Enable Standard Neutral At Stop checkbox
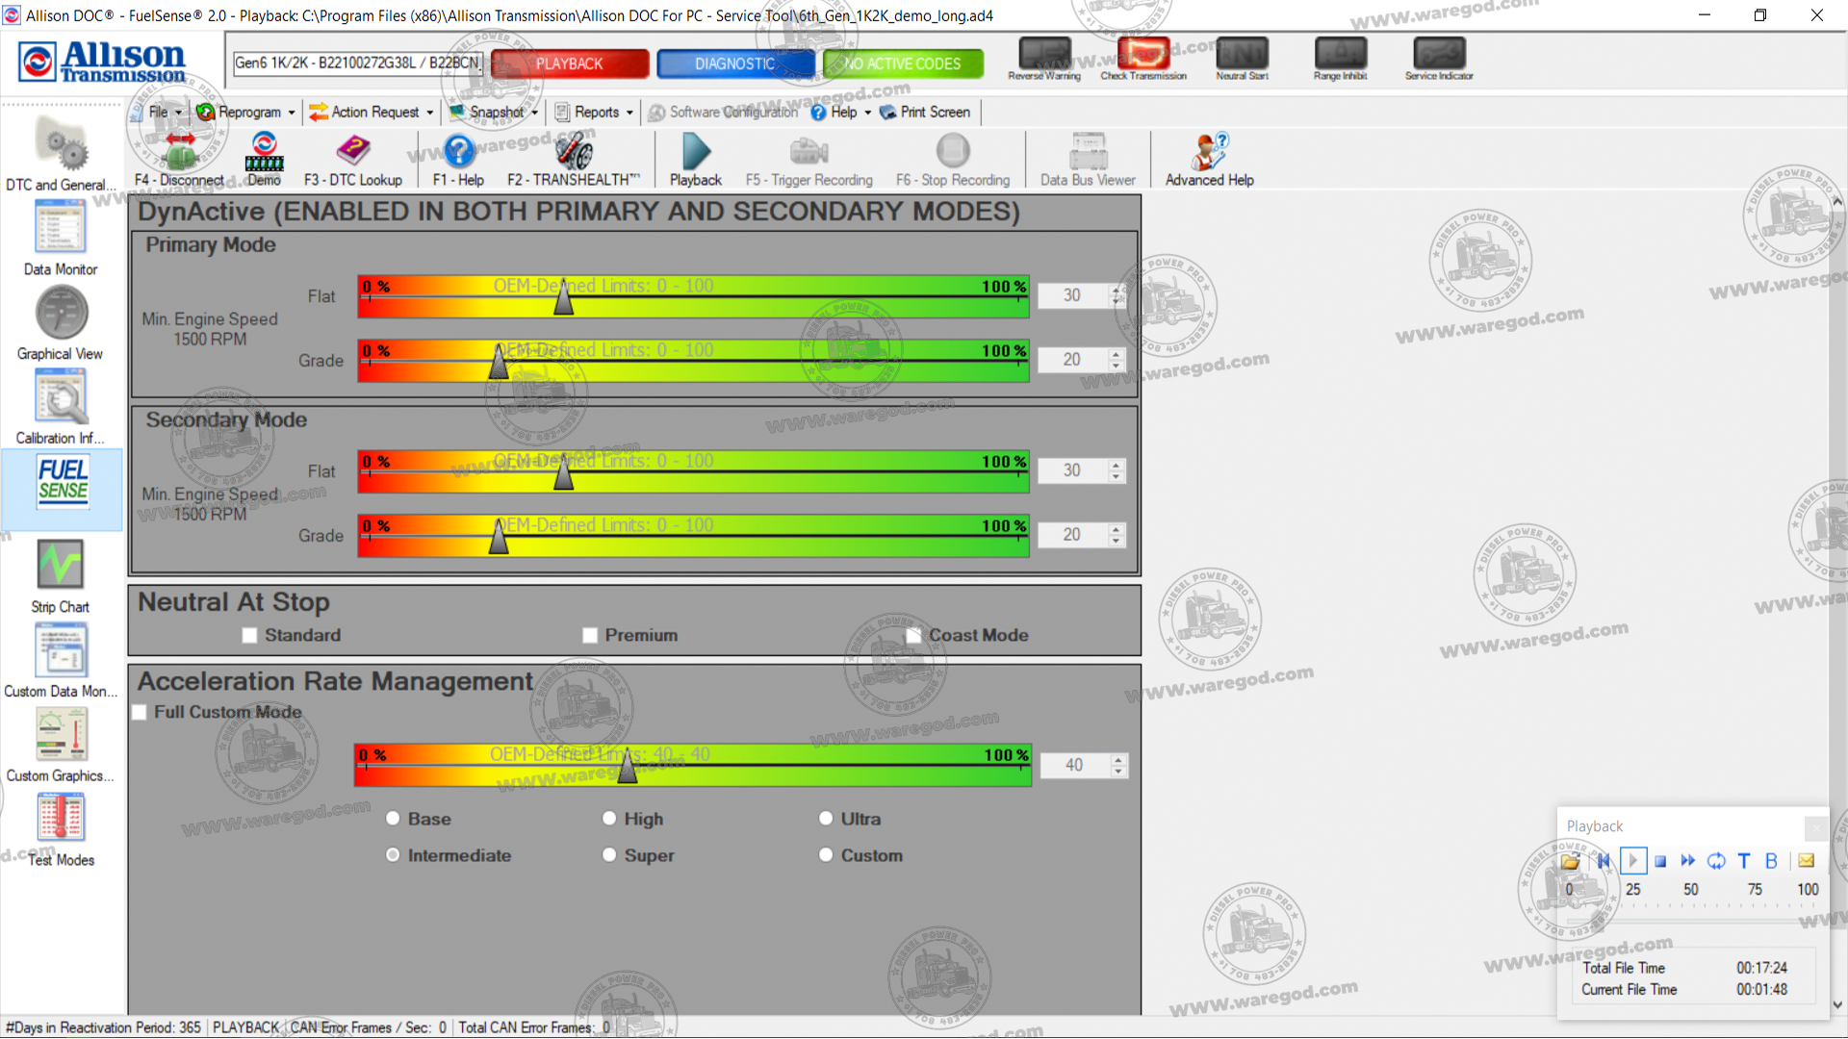 click(250, 636)
